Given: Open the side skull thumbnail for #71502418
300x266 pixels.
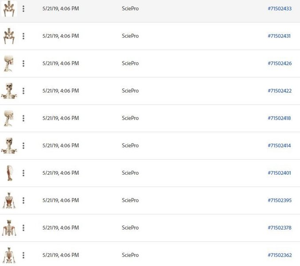Looking at the screenshot, I should click(x=9, y=118).
